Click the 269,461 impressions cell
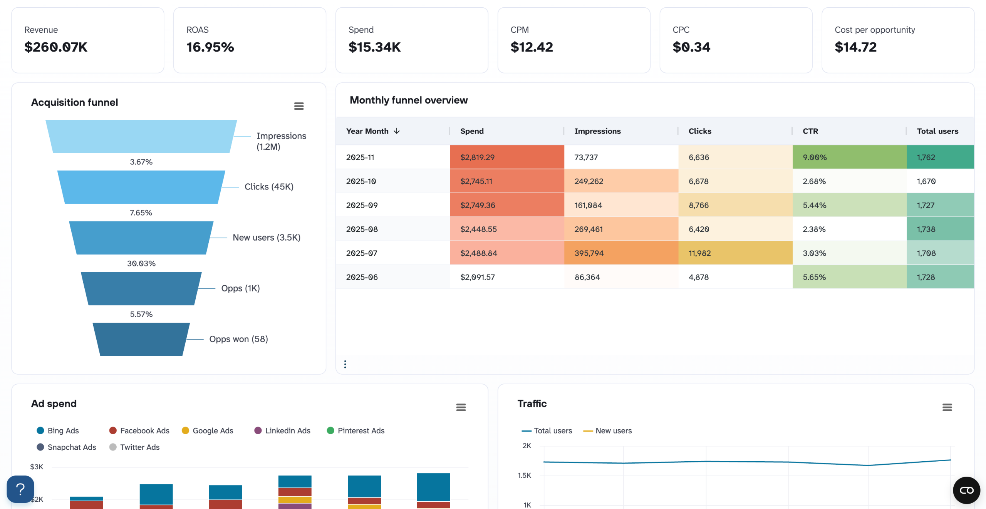Screen dimensions: 986x509 tap(621, 229)
